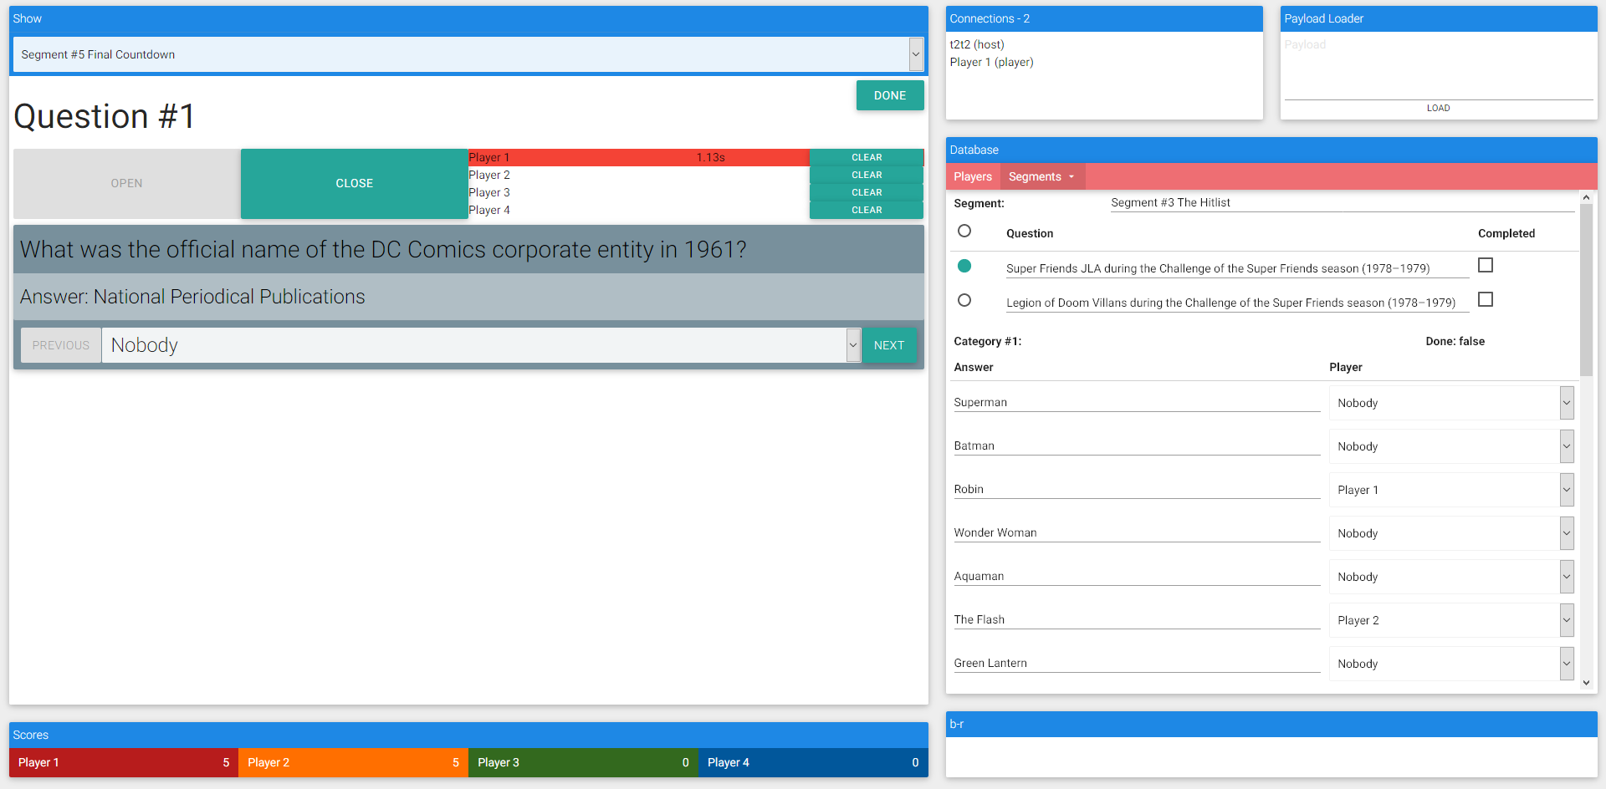Viewport: 1606px width, 789px height.
Task: Open player dropdown for Green Lantern answer
Action: coord(1451,664)
